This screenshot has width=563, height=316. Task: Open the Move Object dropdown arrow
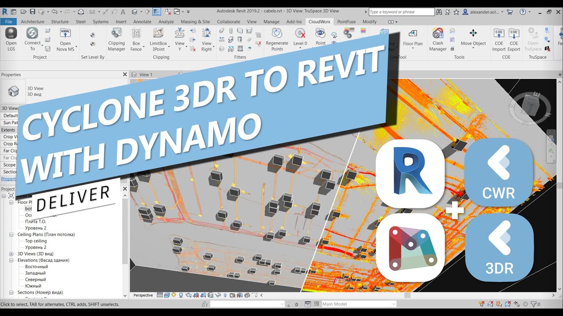pyautogui.click(x=473, y=48)
